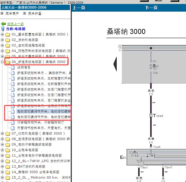Expand the 04_防抱死制动系统电路图 folder
Image resolution: width=186 pixels, height=182 pixels.
click(x=2, y=51)
